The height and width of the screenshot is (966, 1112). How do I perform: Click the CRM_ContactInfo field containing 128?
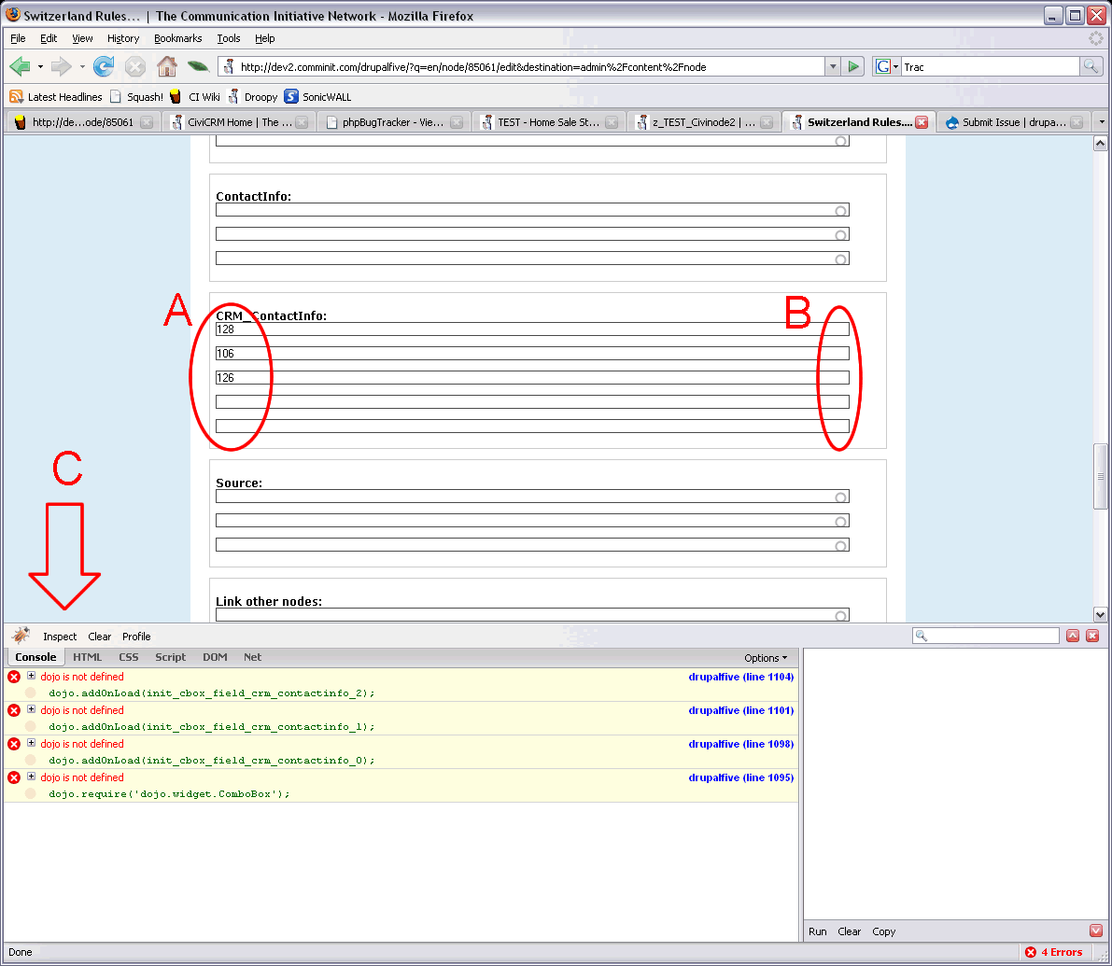pos(532,329)
